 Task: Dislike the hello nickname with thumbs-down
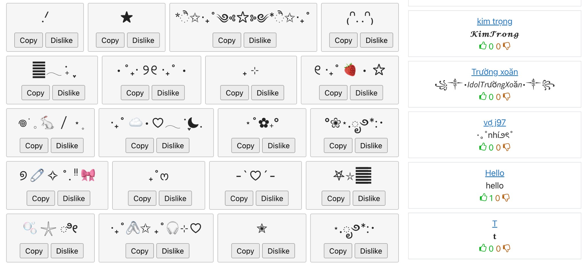[506, 197]
